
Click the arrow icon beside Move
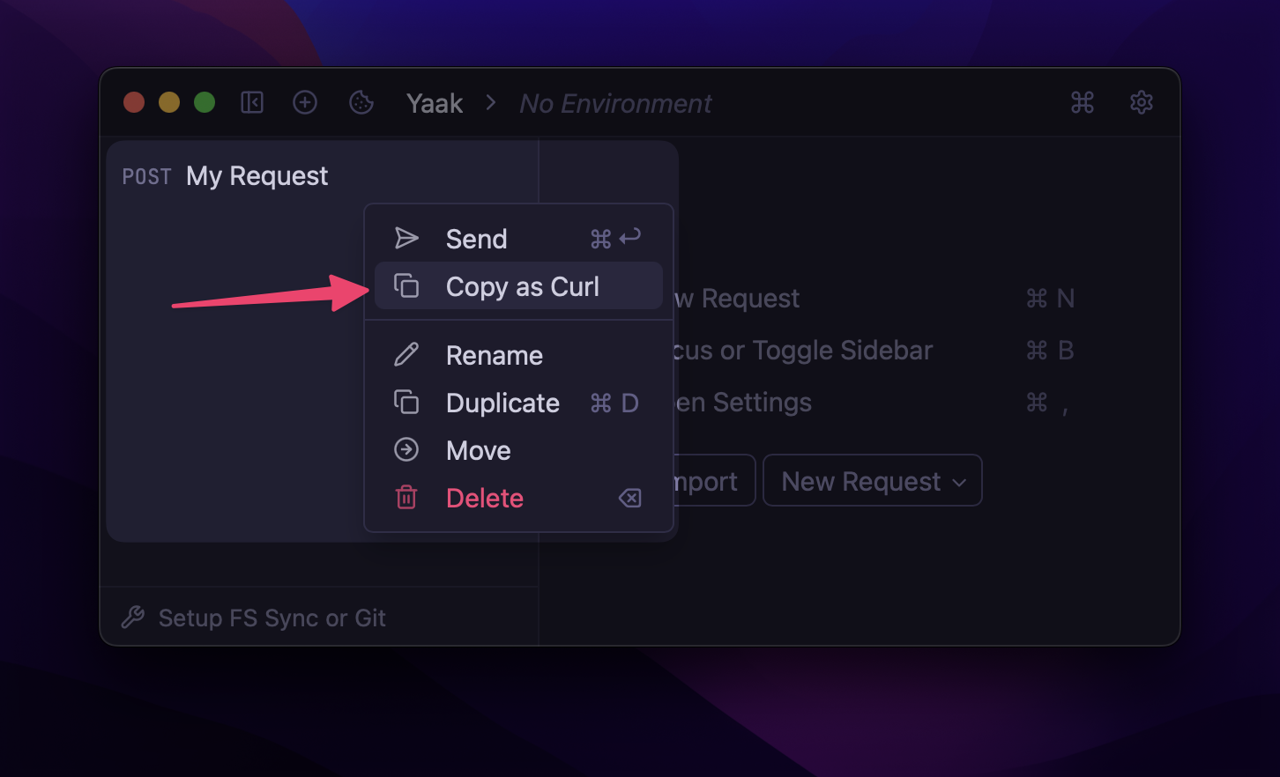[x=406, y=449]
